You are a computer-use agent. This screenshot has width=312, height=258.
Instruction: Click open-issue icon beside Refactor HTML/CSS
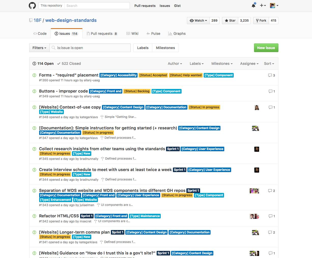pos(34,216)
